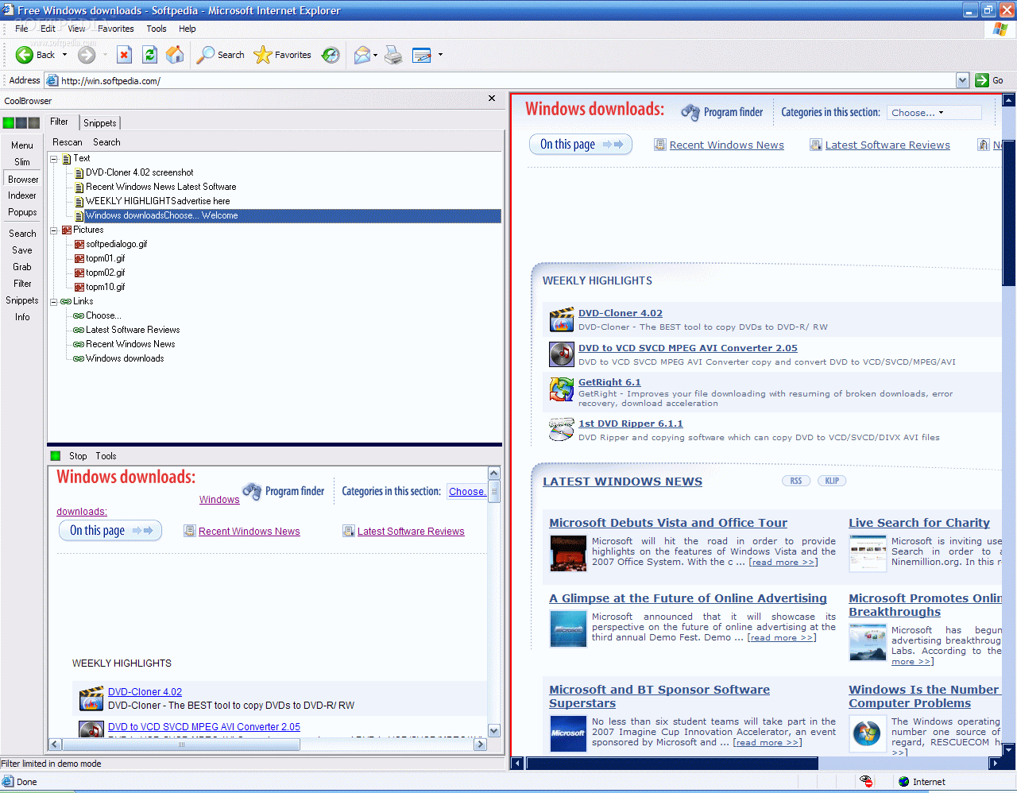Screen dimensions: 1017x793
Task: Click the GetRight 6.1 program icon
Action: tap(562, 389)
